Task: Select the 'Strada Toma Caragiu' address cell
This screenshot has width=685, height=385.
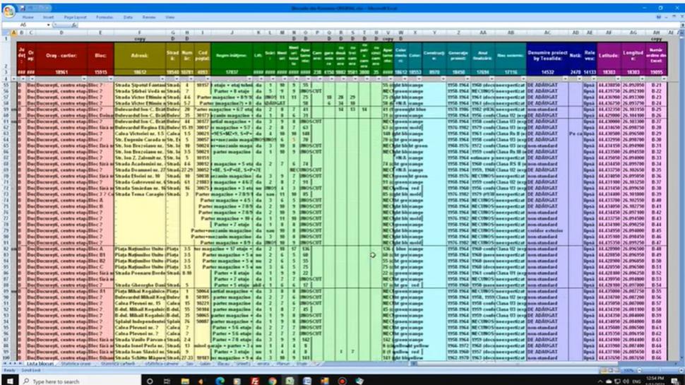Action: [x=140, y=194]
